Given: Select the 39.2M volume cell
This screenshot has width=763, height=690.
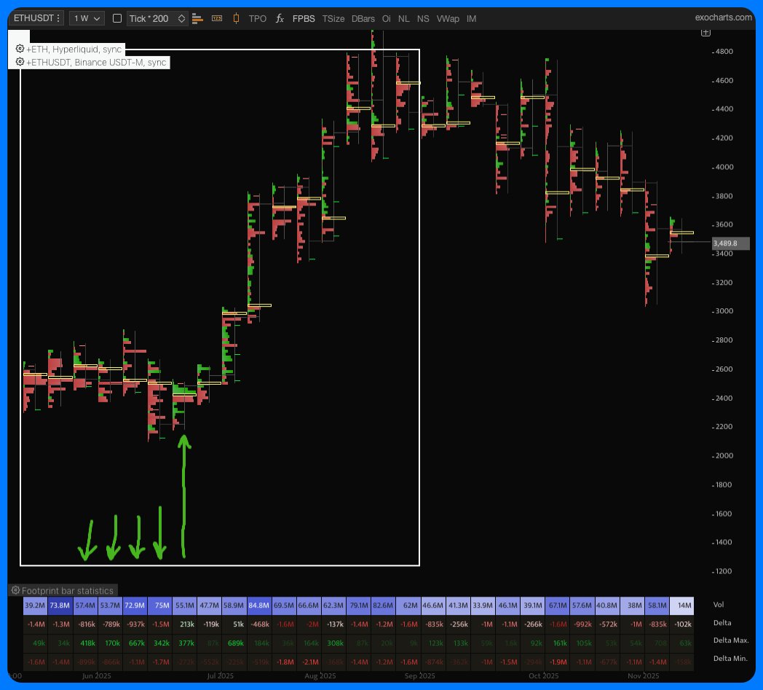Looking at the screenshot, I should (35, 605).
